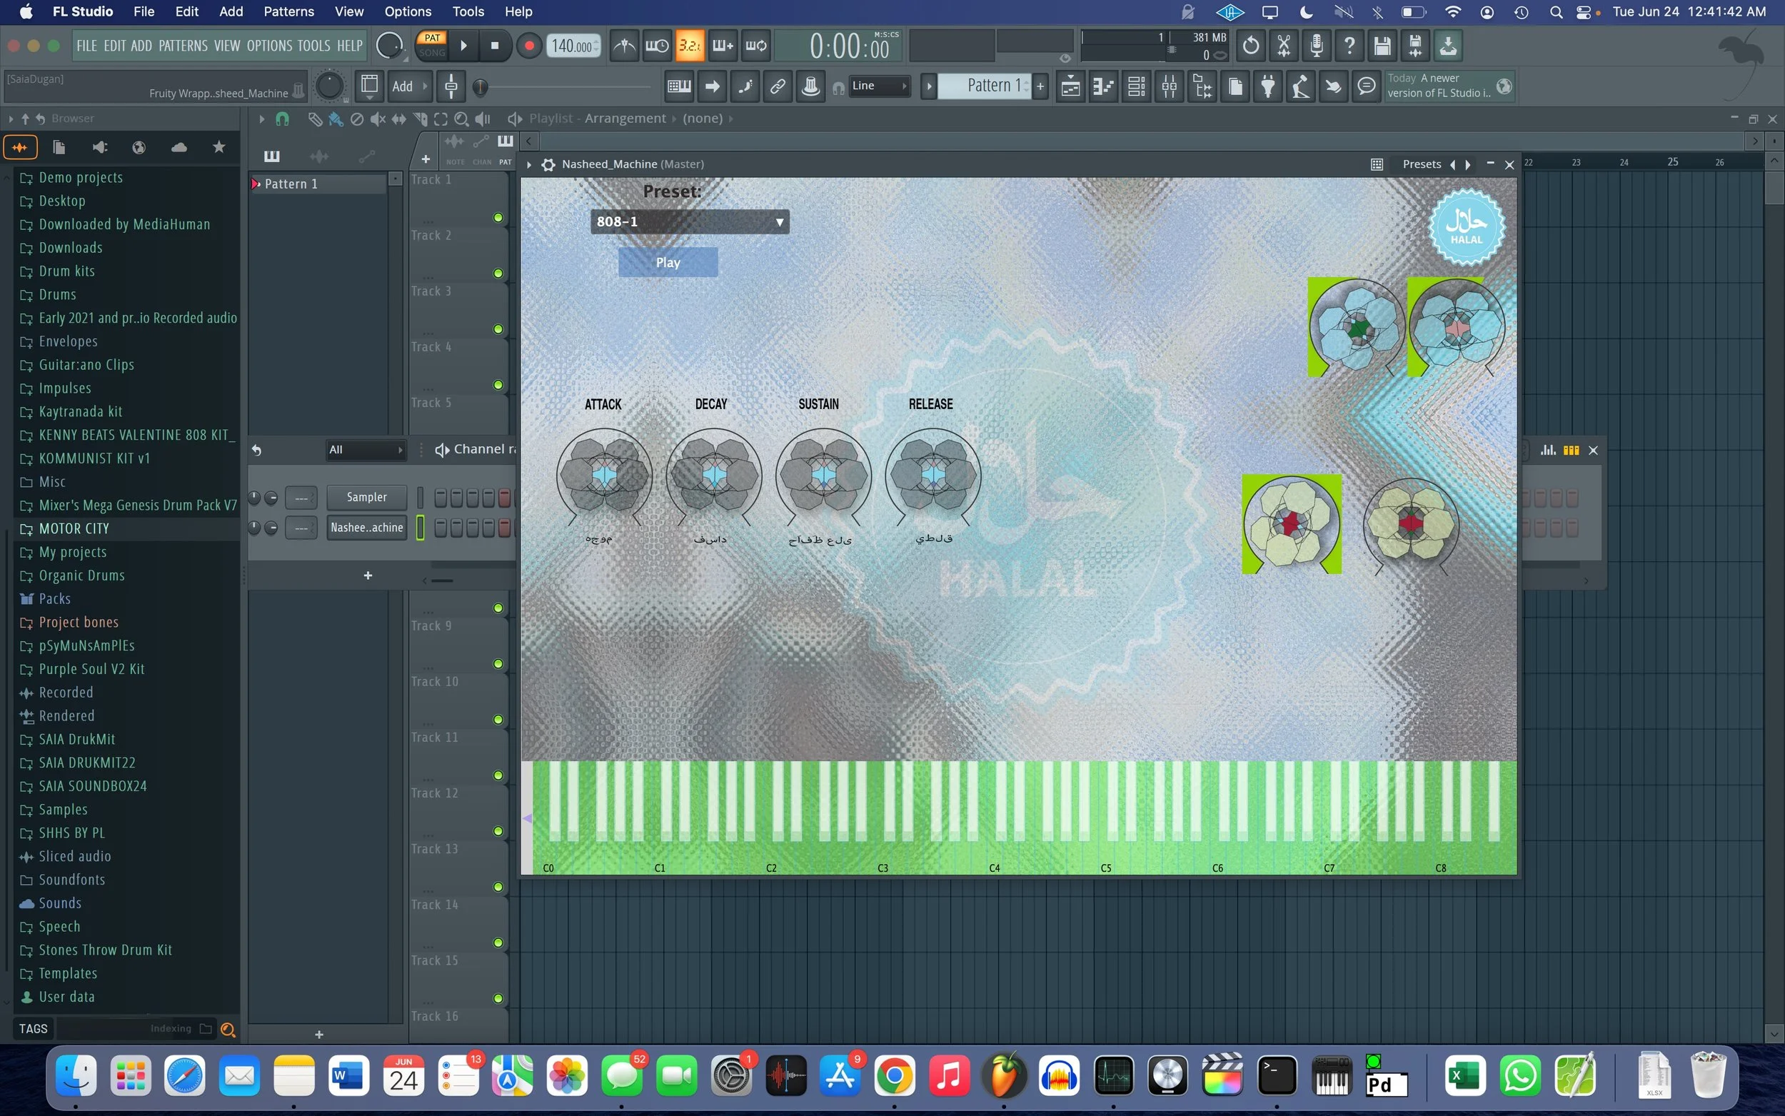Screen dimensions: 1785x1116
Task: Open the Mixer window from toolbar
Action: point(1170,86)
